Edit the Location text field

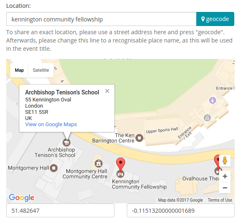point(101,19)
